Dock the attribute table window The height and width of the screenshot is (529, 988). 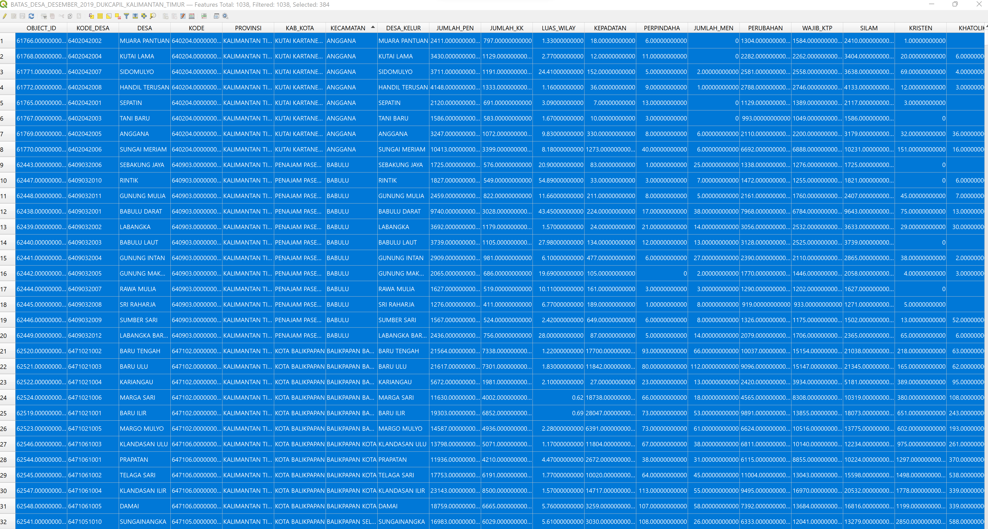(x=216, y=16)
